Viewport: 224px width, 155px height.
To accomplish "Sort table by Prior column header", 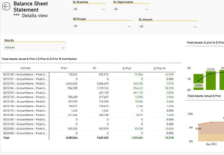I will [64, 68].
